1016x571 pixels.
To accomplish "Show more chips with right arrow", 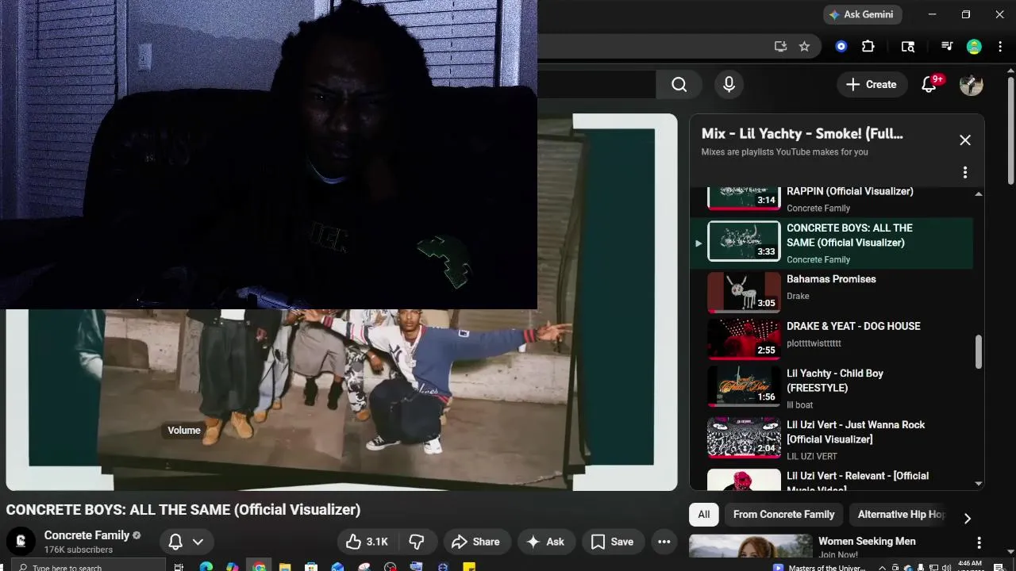I will click(x=967, y=518).
